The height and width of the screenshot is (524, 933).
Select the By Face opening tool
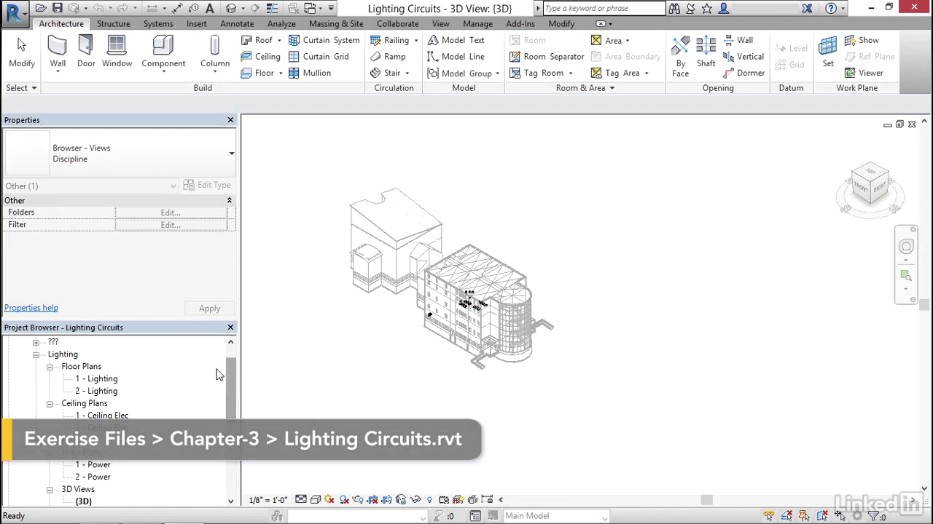[680, 57]
